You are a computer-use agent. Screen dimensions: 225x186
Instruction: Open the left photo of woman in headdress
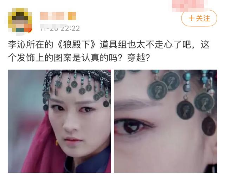click(x=59, y=121)
